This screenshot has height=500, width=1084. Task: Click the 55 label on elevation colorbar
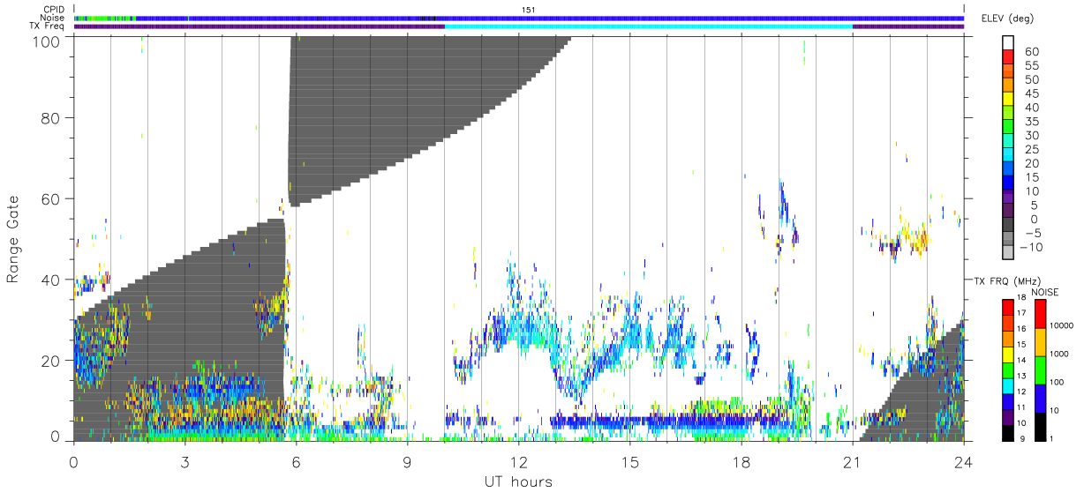(x=1032, y=65)
